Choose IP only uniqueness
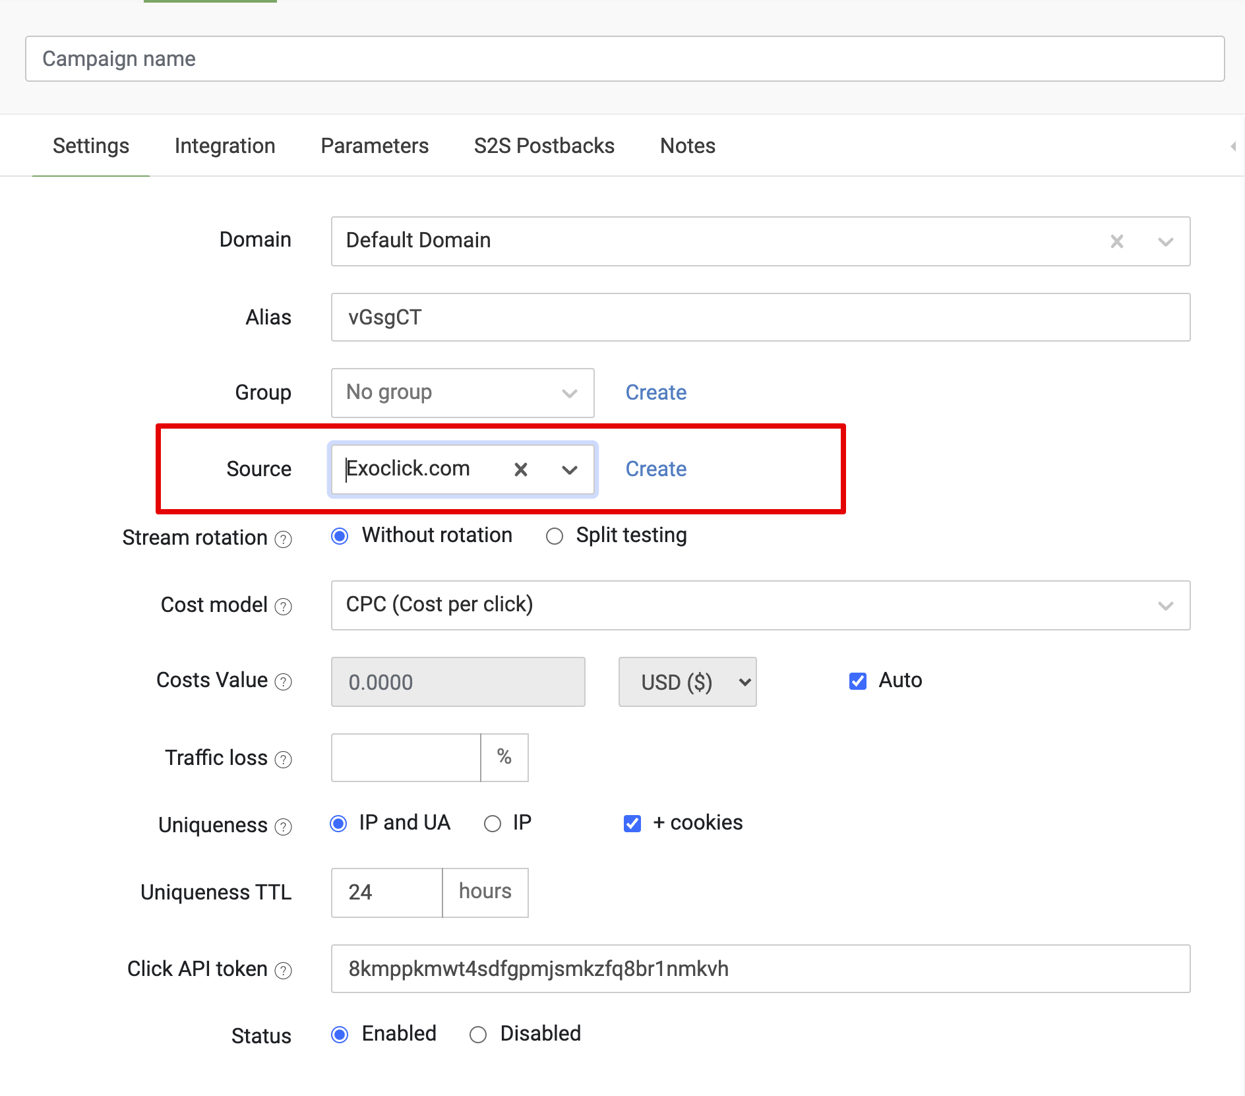 tap(493, 824)
